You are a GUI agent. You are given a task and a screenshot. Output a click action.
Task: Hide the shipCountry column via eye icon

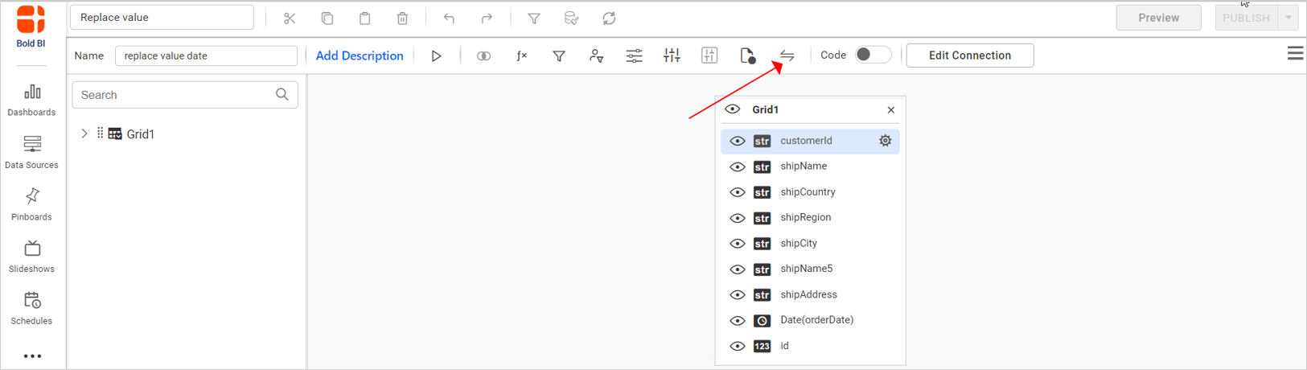(737, 192)
